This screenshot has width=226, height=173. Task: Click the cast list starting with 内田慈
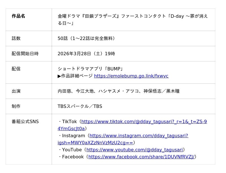119,91
